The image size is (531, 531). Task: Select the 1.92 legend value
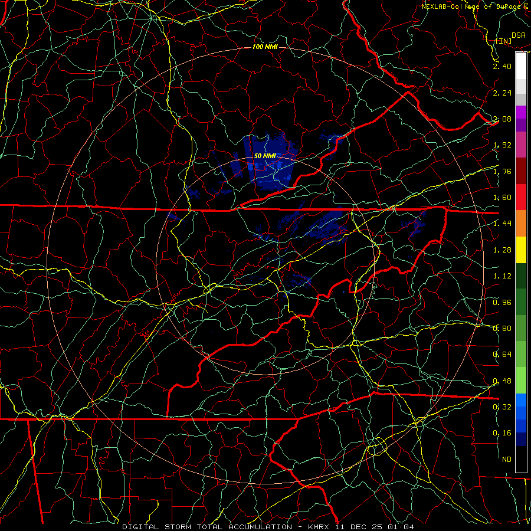[x=502, y=145]
